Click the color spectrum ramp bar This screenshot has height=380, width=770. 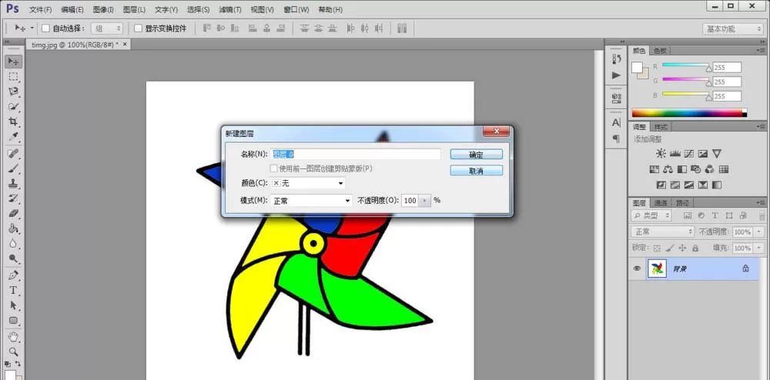click(689, 113)
